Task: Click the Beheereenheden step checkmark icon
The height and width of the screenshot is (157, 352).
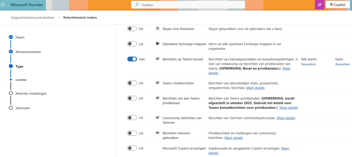Action: [x=11, y=52]
